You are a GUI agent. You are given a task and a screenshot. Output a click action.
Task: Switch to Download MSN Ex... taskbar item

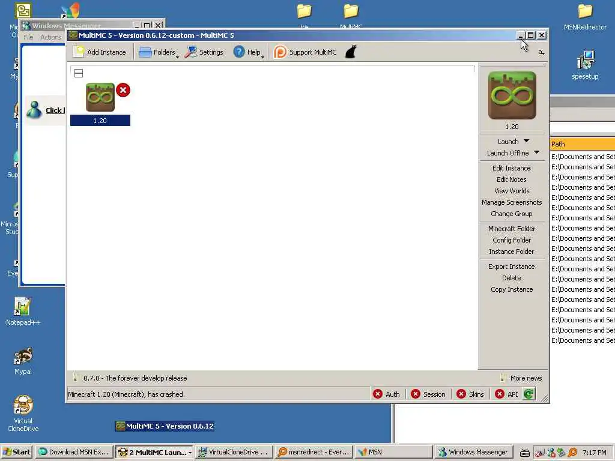point(74,452)
